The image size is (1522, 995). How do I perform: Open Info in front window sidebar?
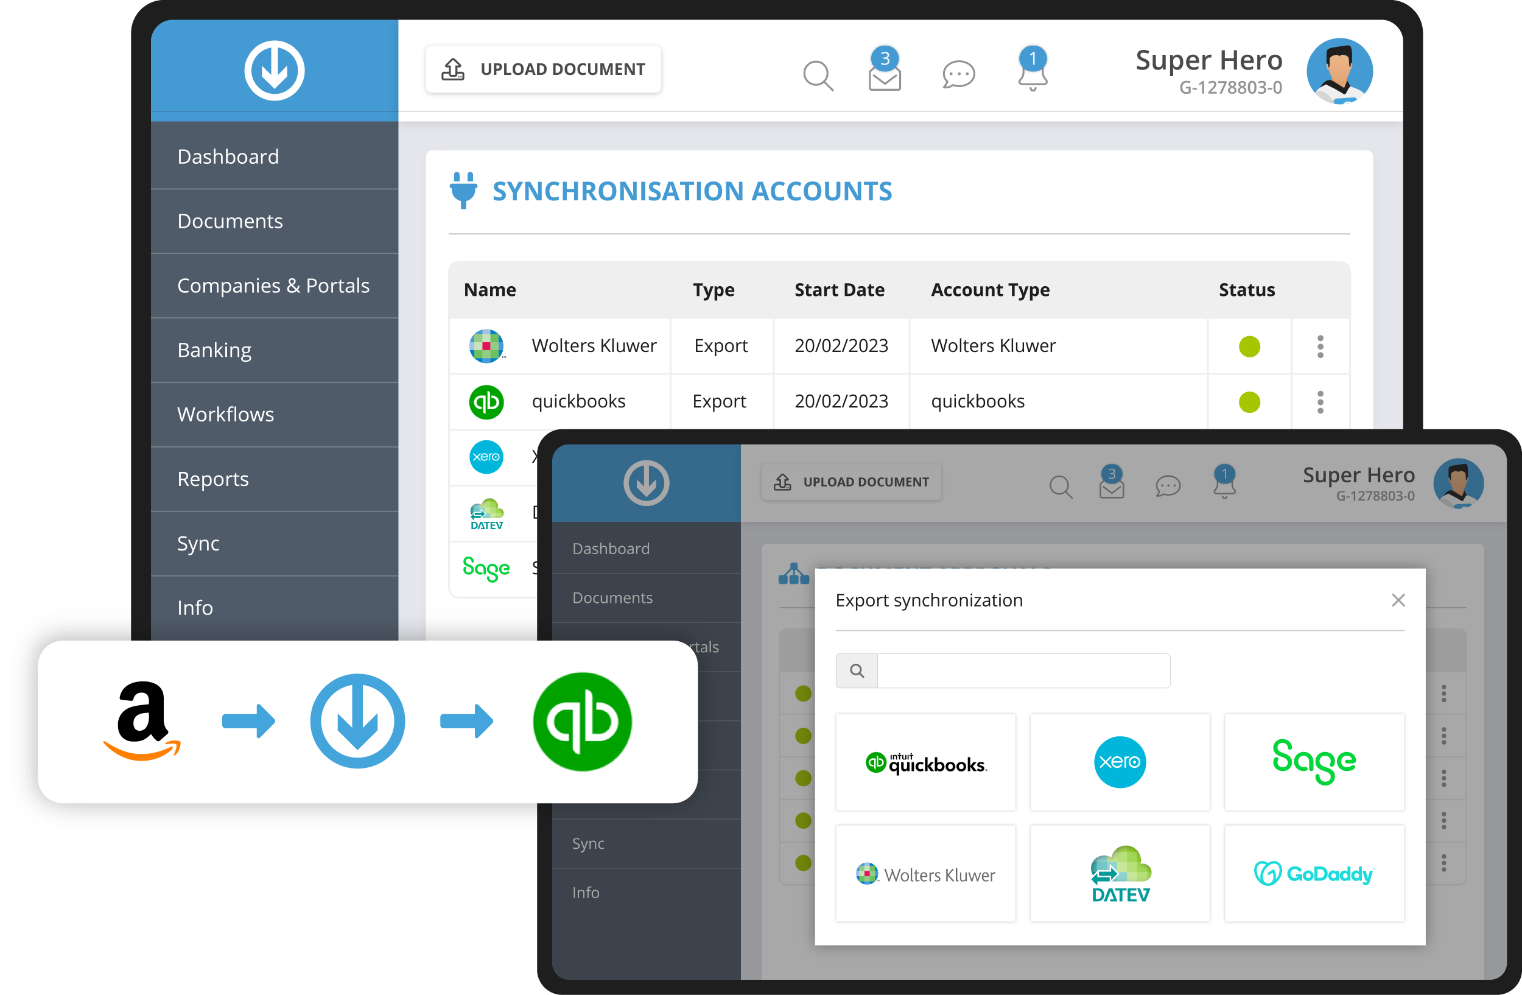click(x=646, y=893)
